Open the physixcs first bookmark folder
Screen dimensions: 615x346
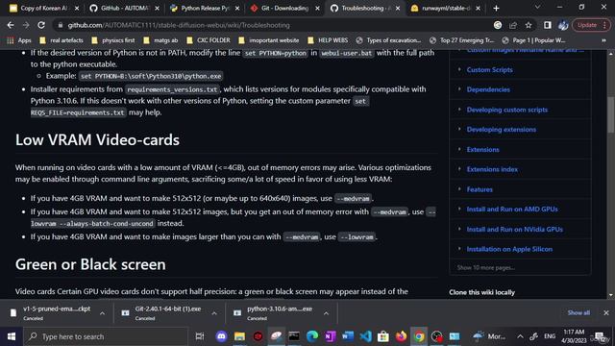coord(113,40)
